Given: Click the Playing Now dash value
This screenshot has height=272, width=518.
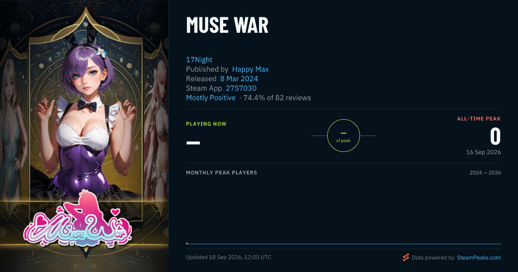Looking at the screenshot, I should (x=193, y=142).
